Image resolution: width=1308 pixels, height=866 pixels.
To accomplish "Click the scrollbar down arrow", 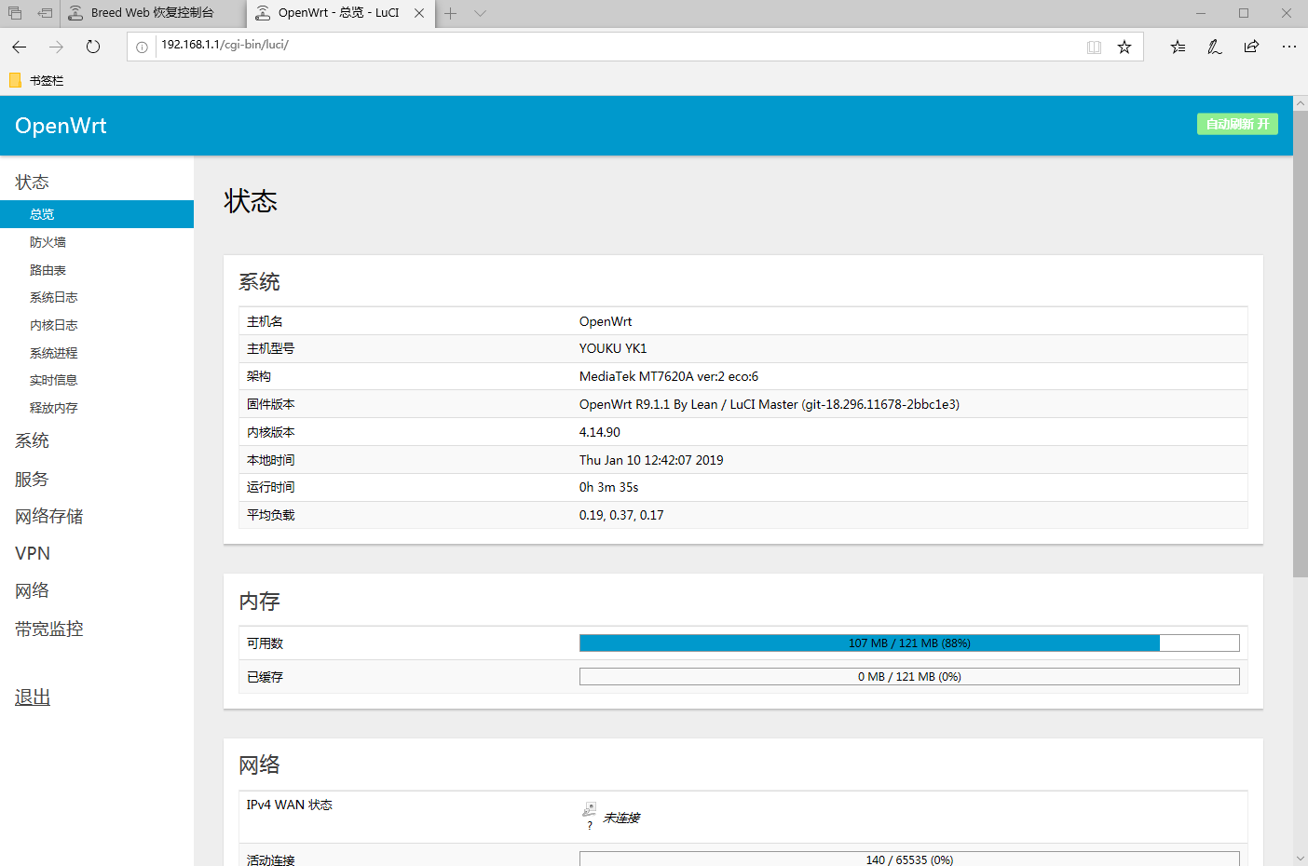I will coord(1301,858).
